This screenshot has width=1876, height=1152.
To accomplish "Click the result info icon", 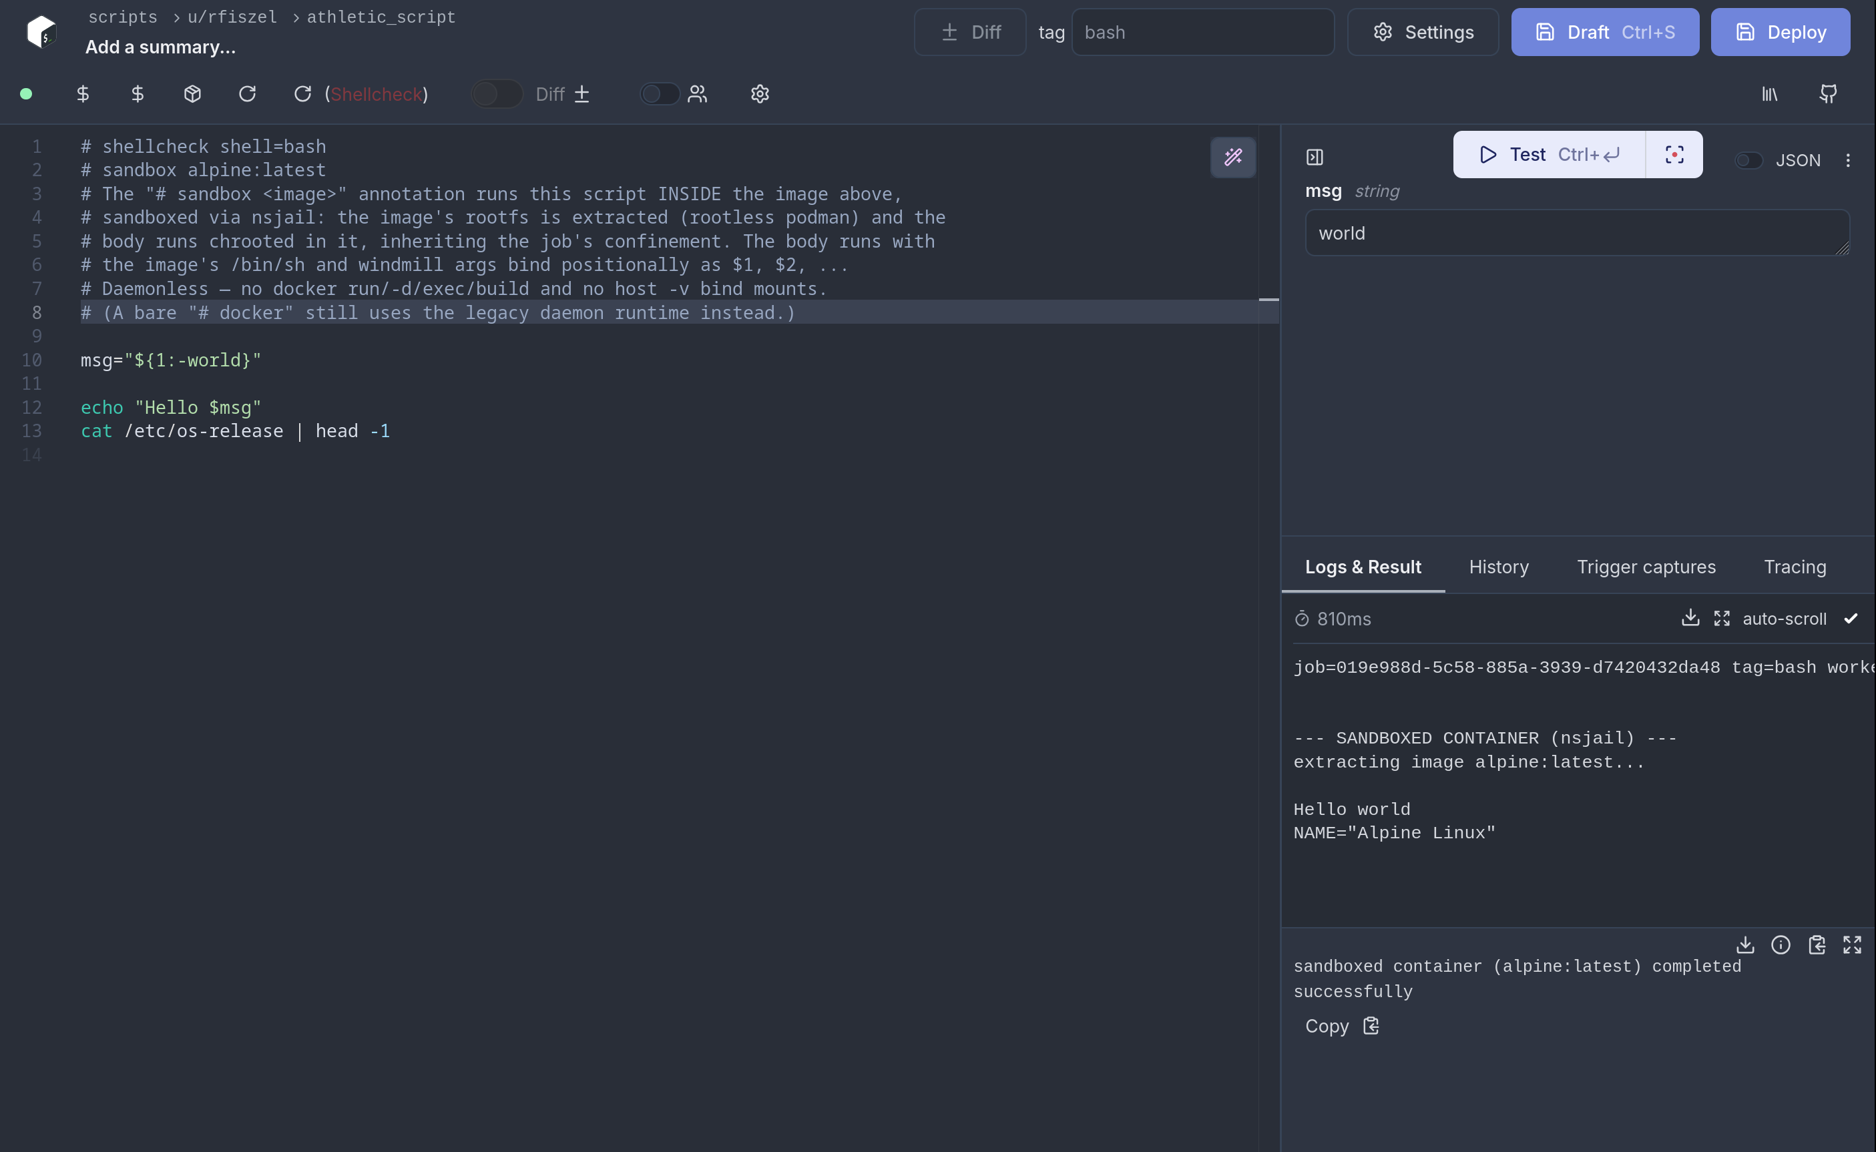I will [x=1781, y=945].
